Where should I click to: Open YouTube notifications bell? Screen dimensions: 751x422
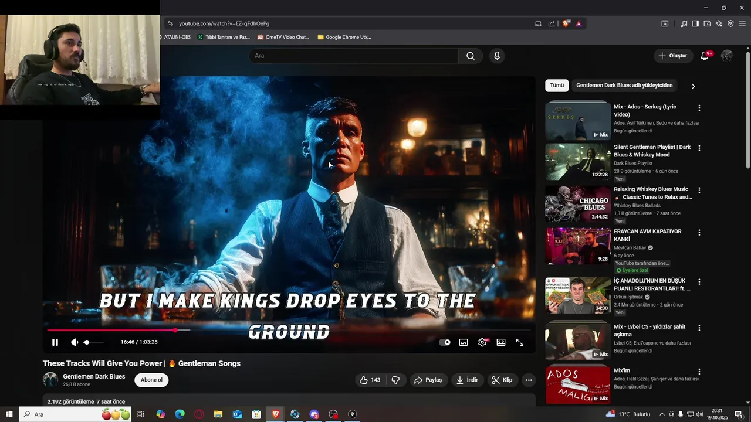(705, 56)
